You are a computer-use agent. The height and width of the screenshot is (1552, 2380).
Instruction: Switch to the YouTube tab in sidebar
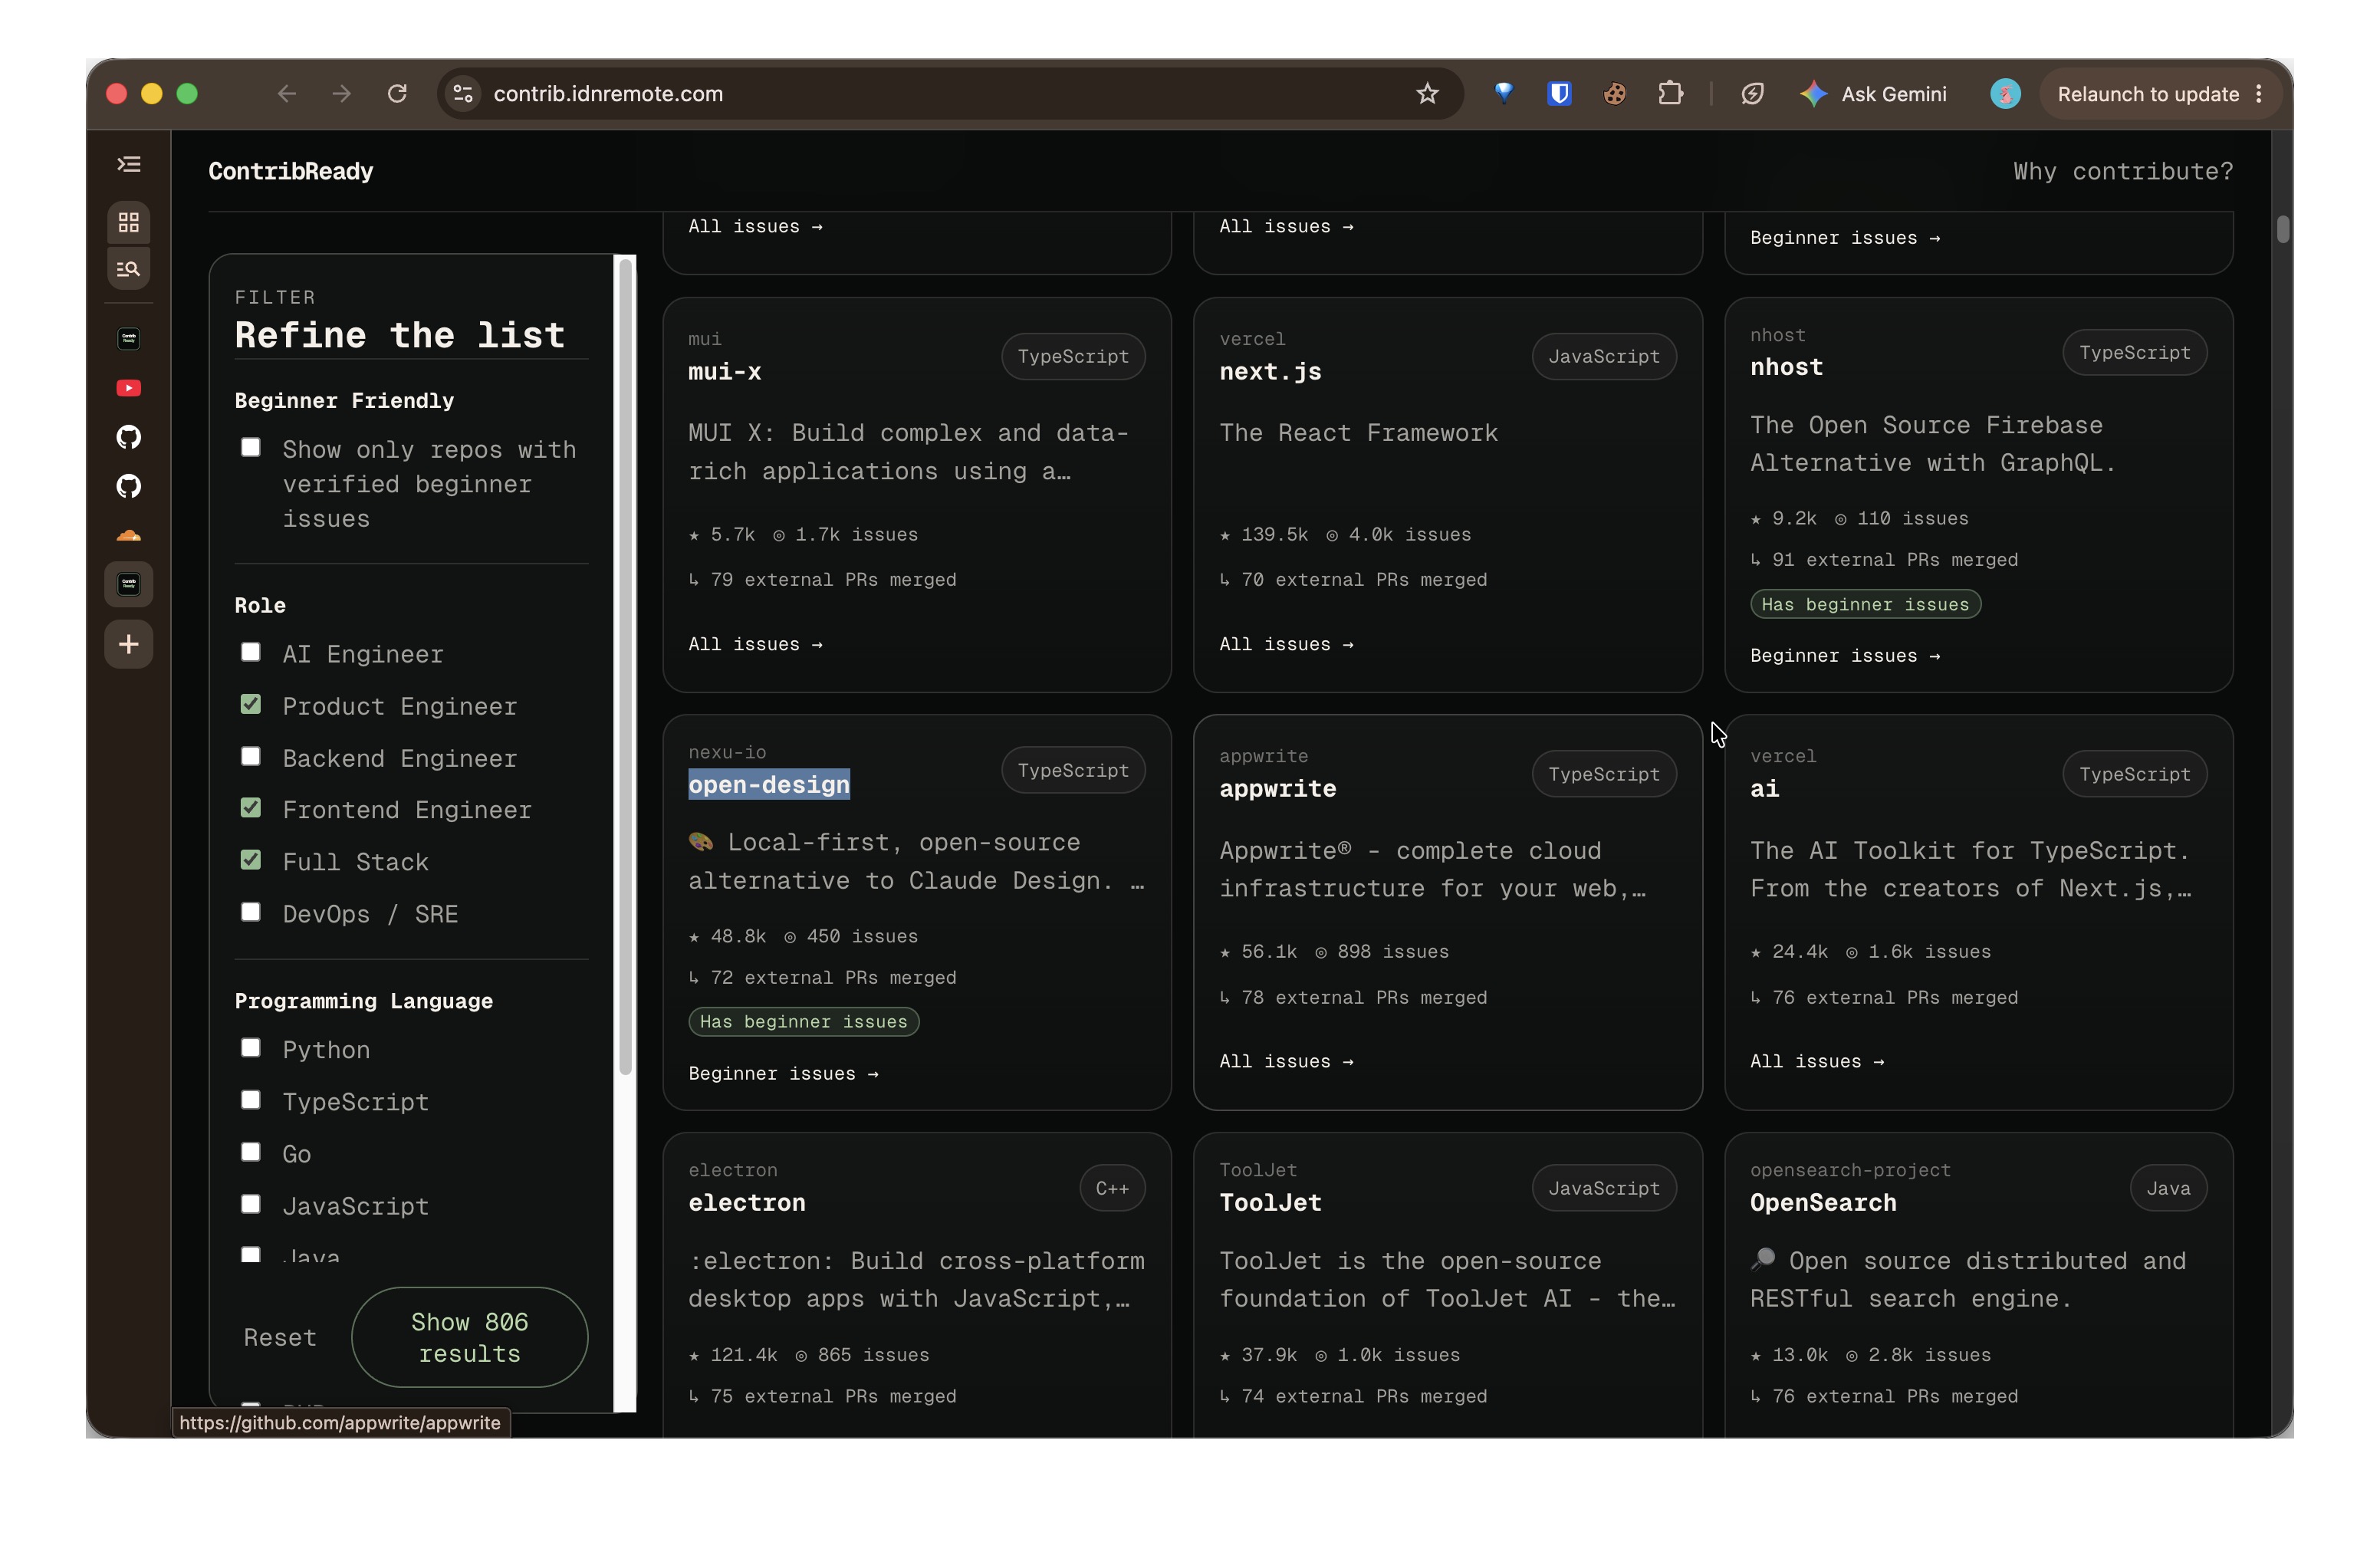(129, 388)
